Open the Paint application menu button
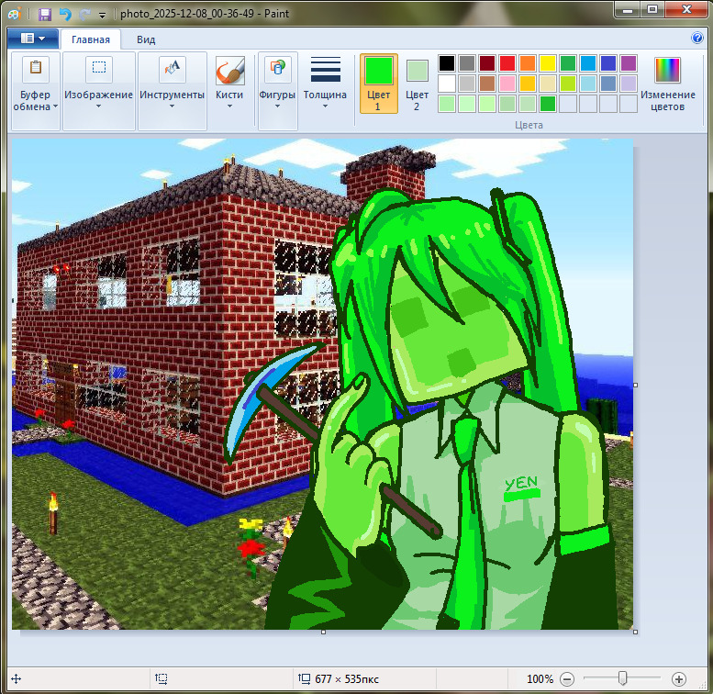Screen dimensions: 713x694 (x=33, y=39)
